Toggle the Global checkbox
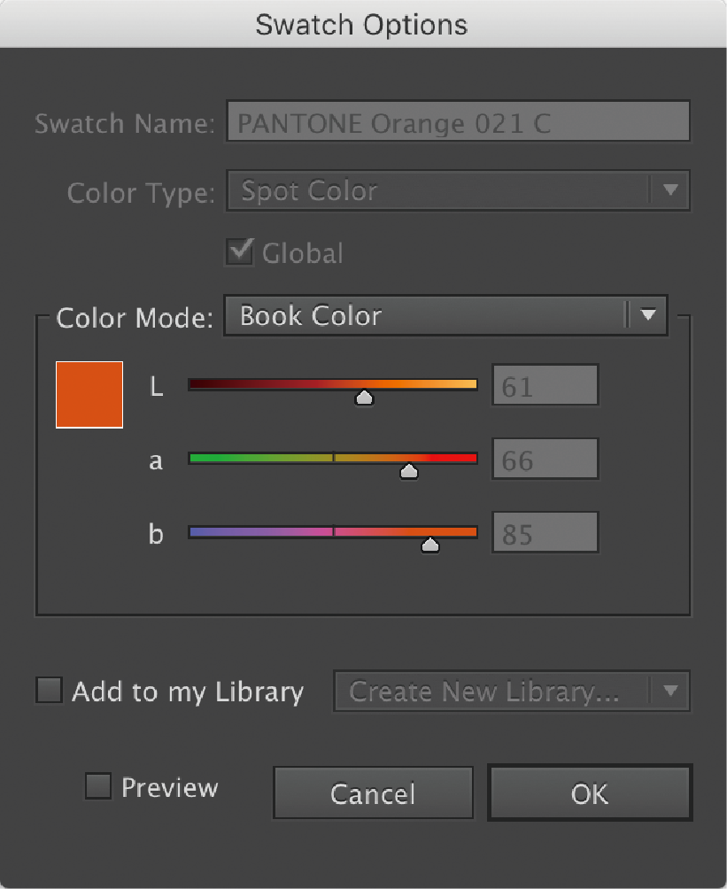 240,251
